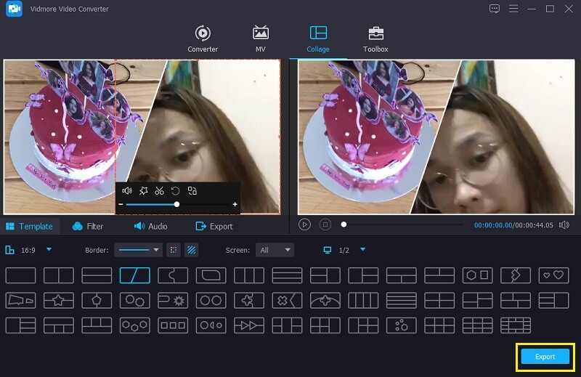Open the edit effects star-wand tool
This screenshot has width=581, height=377.
coord(143,191)
